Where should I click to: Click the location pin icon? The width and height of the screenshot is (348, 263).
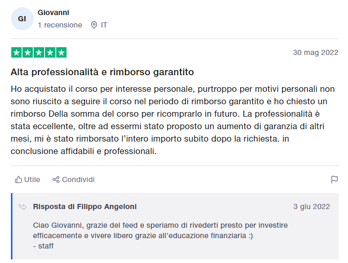[94, 25]
